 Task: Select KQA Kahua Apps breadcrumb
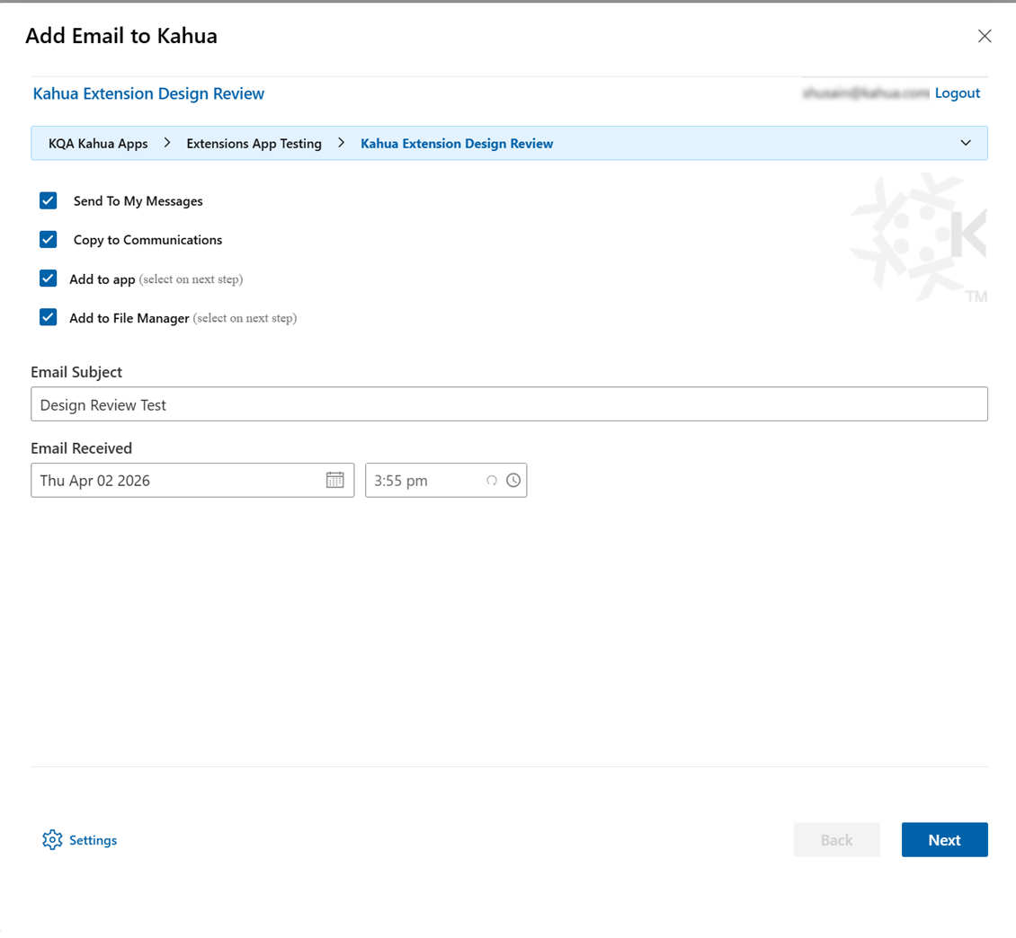point(98,144)
